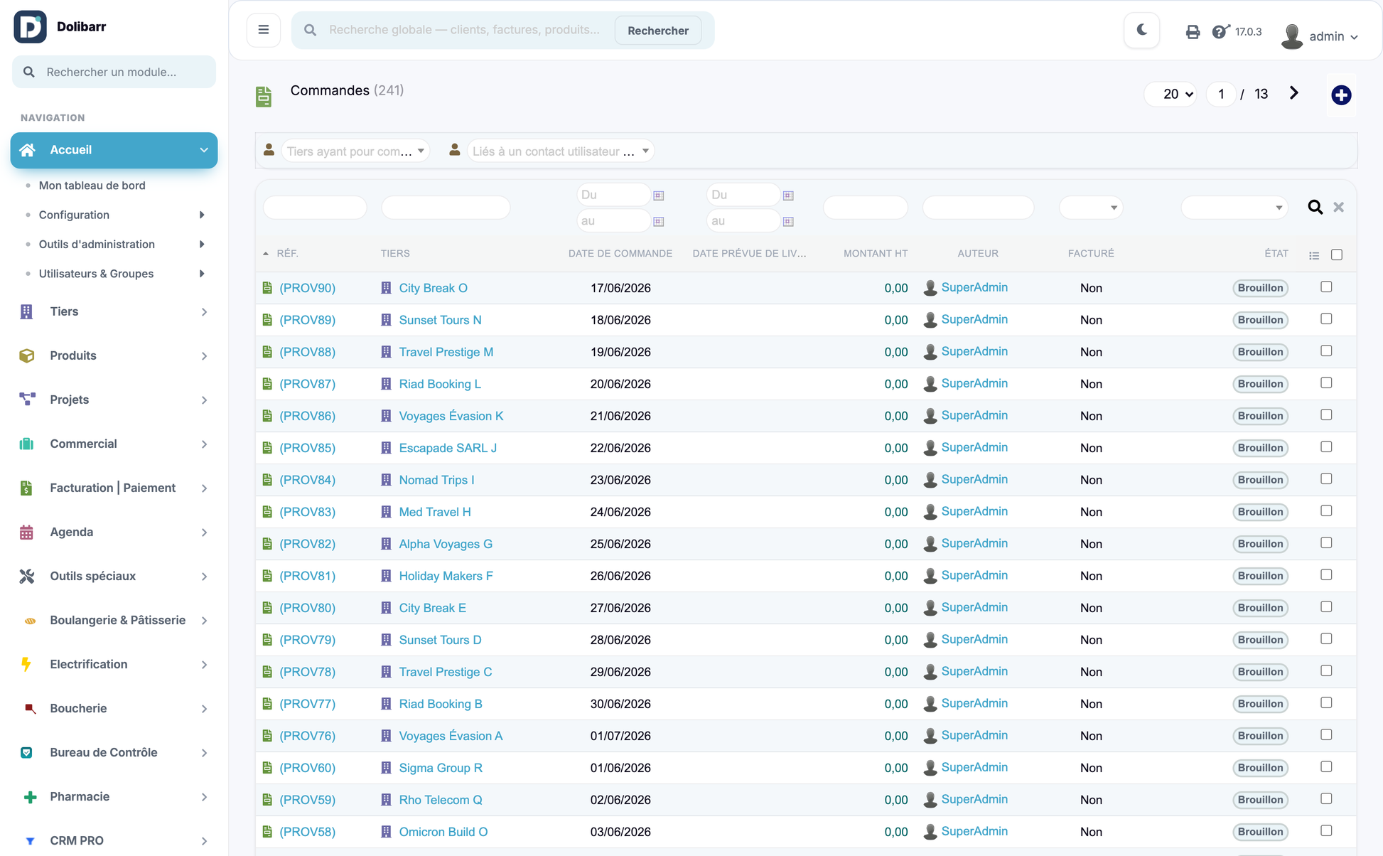Click the Pharmacie green cross icon
Image resolution: width=1383 pixels, height=856 pixels.
click(x=30, y=797)
